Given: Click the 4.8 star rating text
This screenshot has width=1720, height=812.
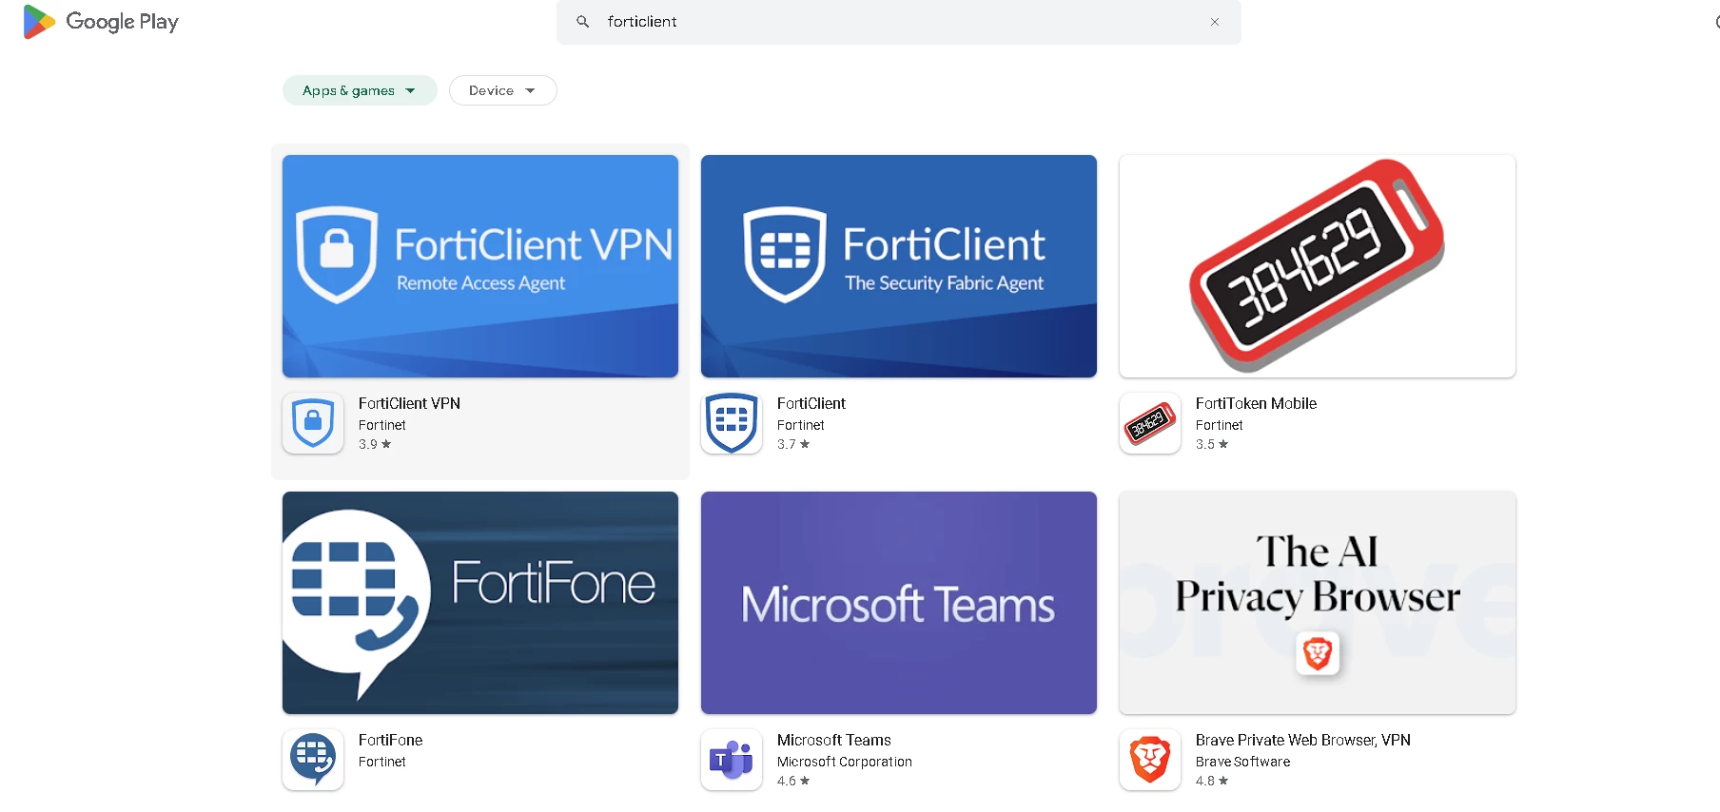Looking at the screenshot, I should click(1212, 781).
